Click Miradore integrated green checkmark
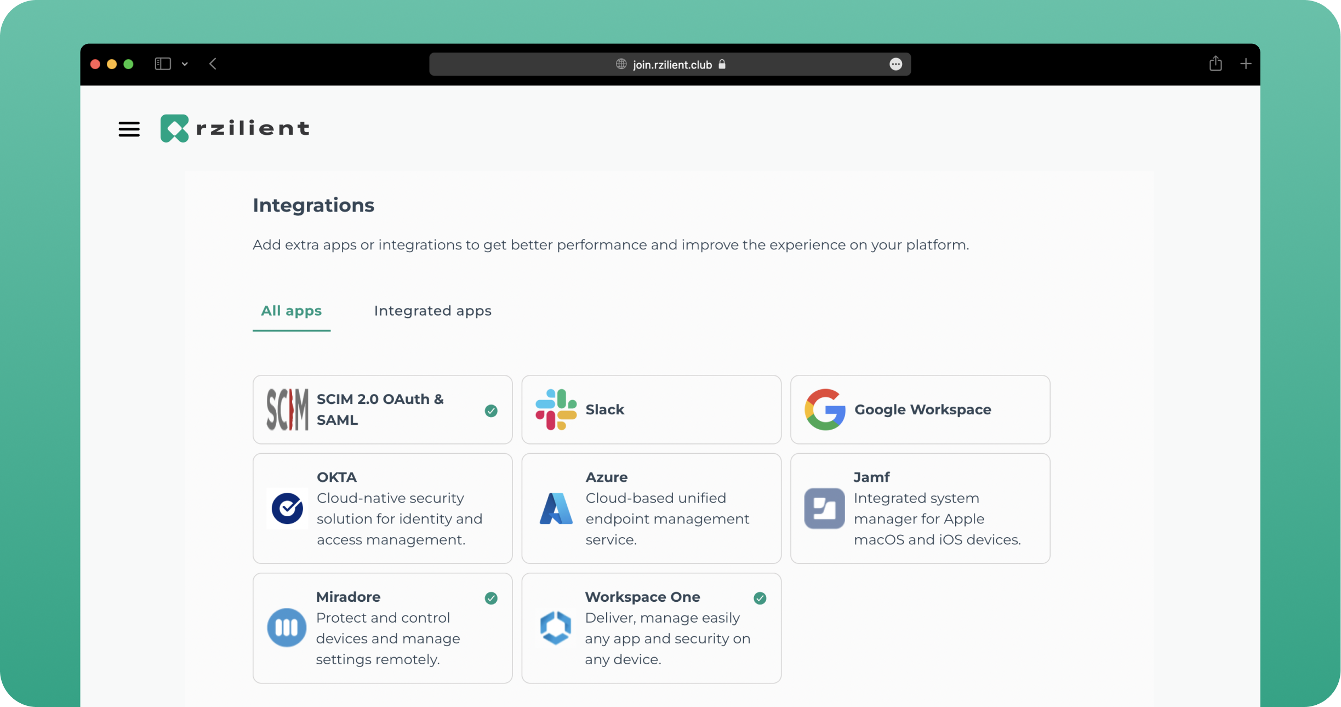1341x707 pixels. point(491,598)
